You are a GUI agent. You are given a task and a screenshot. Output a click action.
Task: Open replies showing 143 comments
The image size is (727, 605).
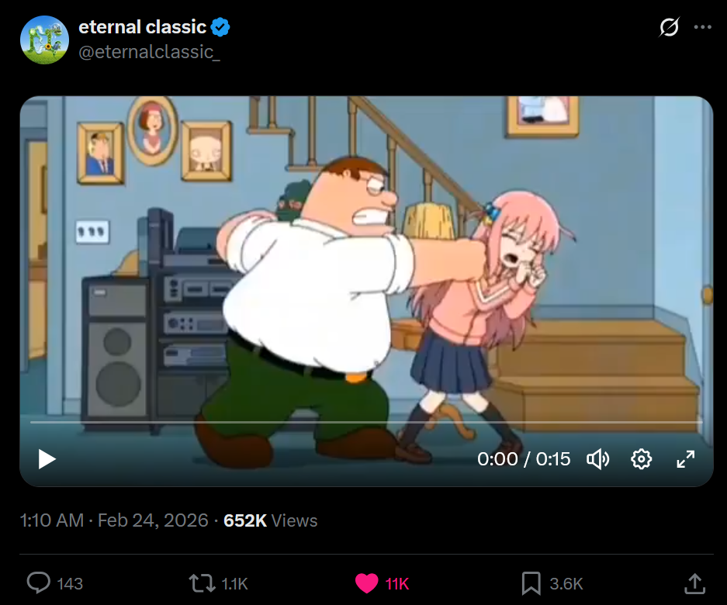point(55,583)
